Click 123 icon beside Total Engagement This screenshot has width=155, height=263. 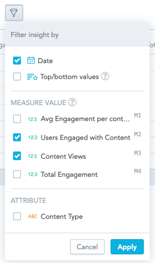33,175
